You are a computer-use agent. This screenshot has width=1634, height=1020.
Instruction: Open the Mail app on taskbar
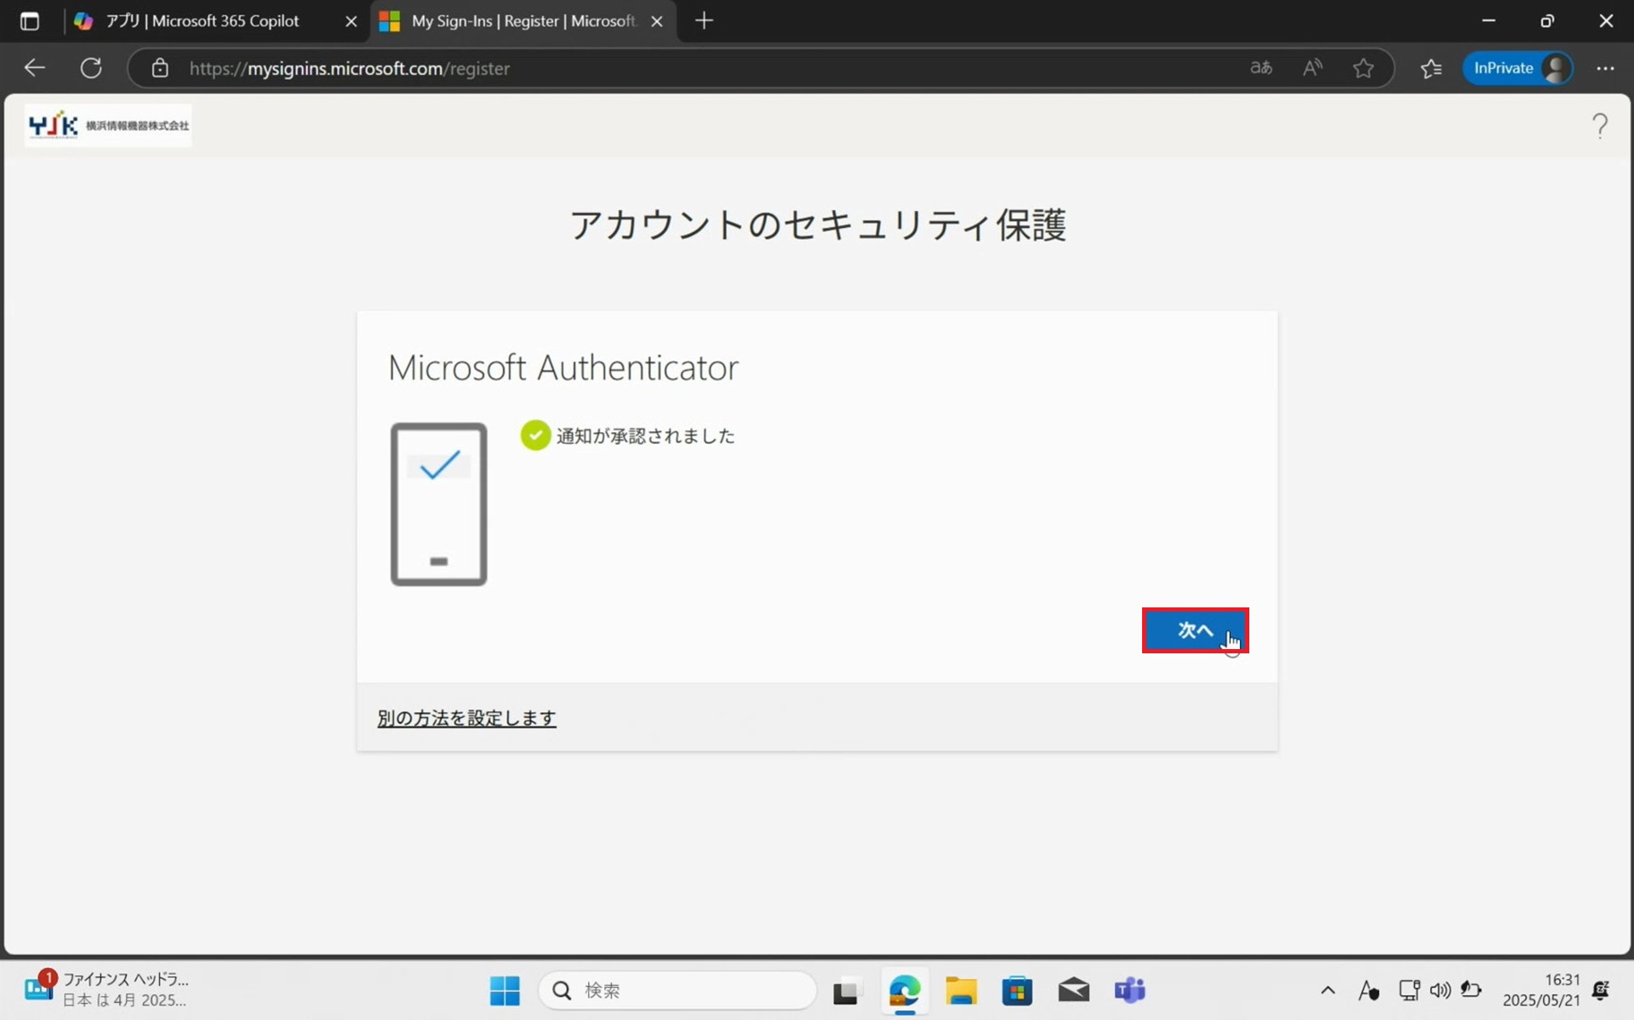point(1074,990)
